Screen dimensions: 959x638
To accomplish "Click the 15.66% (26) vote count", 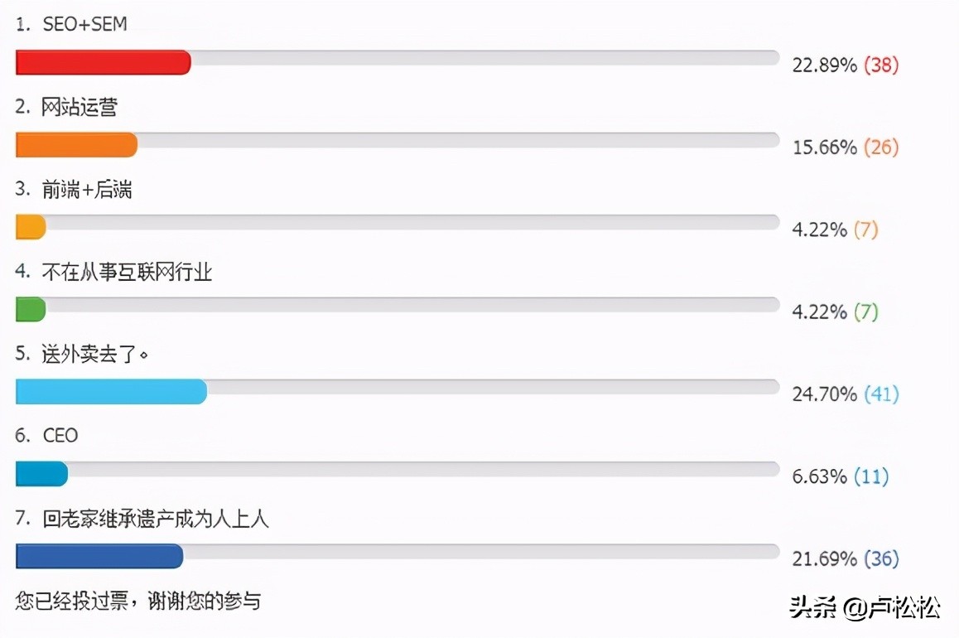I will tap(846, 147).
